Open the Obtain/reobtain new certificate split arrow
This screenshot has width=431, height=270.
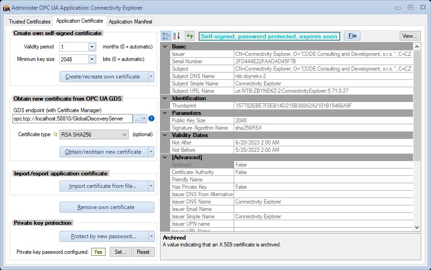(x=151, y=152)
